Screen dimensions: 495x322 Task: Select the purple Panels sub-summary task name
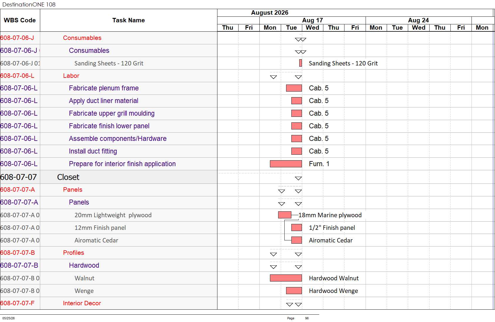pyautogui.click(x=79, y=202)
